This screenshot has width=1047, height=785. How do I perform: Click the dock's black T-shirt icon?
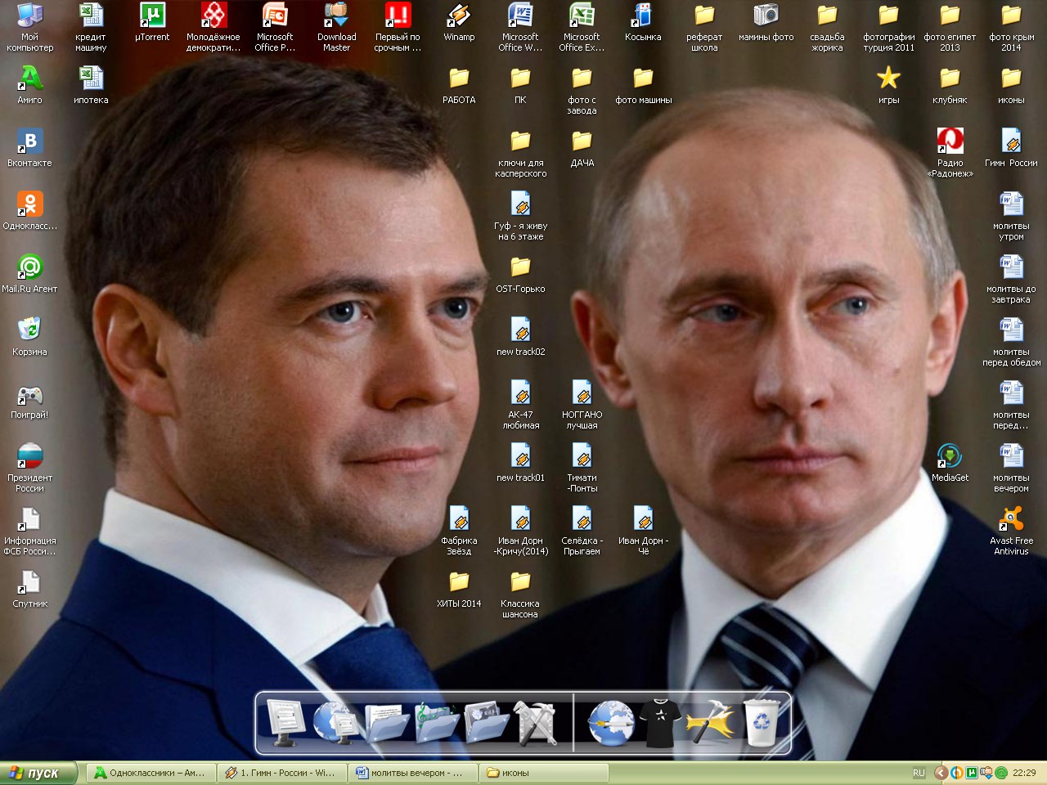click(658, 723)
